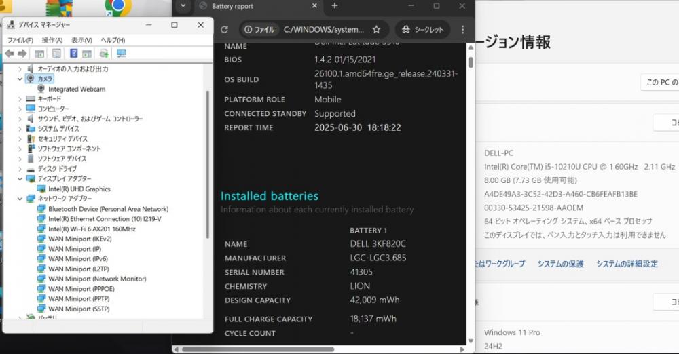Image resolution: width=679 pixels, height=354 pixels.
Task: Collapse the ネットワーク アダプター category
Action: click(x=20, y=199)
